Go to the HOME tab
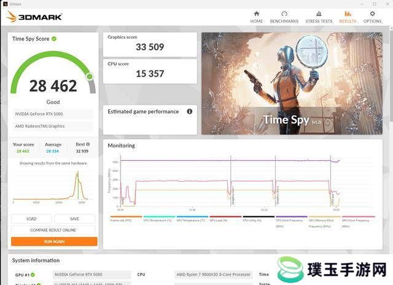Screen dimensions: 393x285 pyautogui.click(x=257, y=17)
